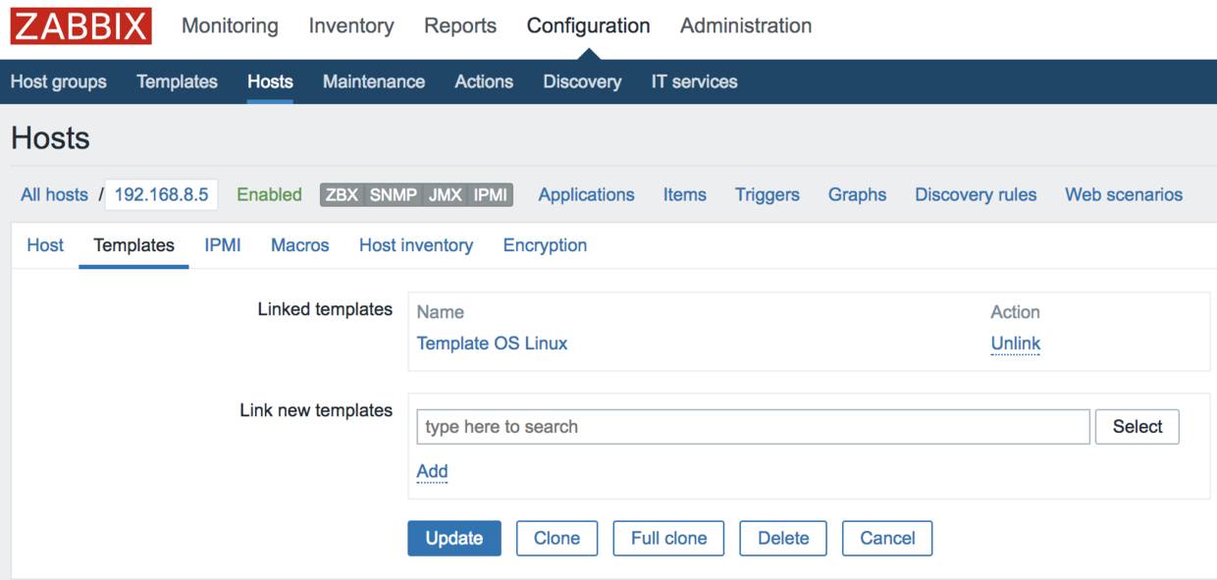This screenshot has height=580, width=1217.
Task: Open the Reports menu
Action: pyautogui.click(x=460, y=26)
